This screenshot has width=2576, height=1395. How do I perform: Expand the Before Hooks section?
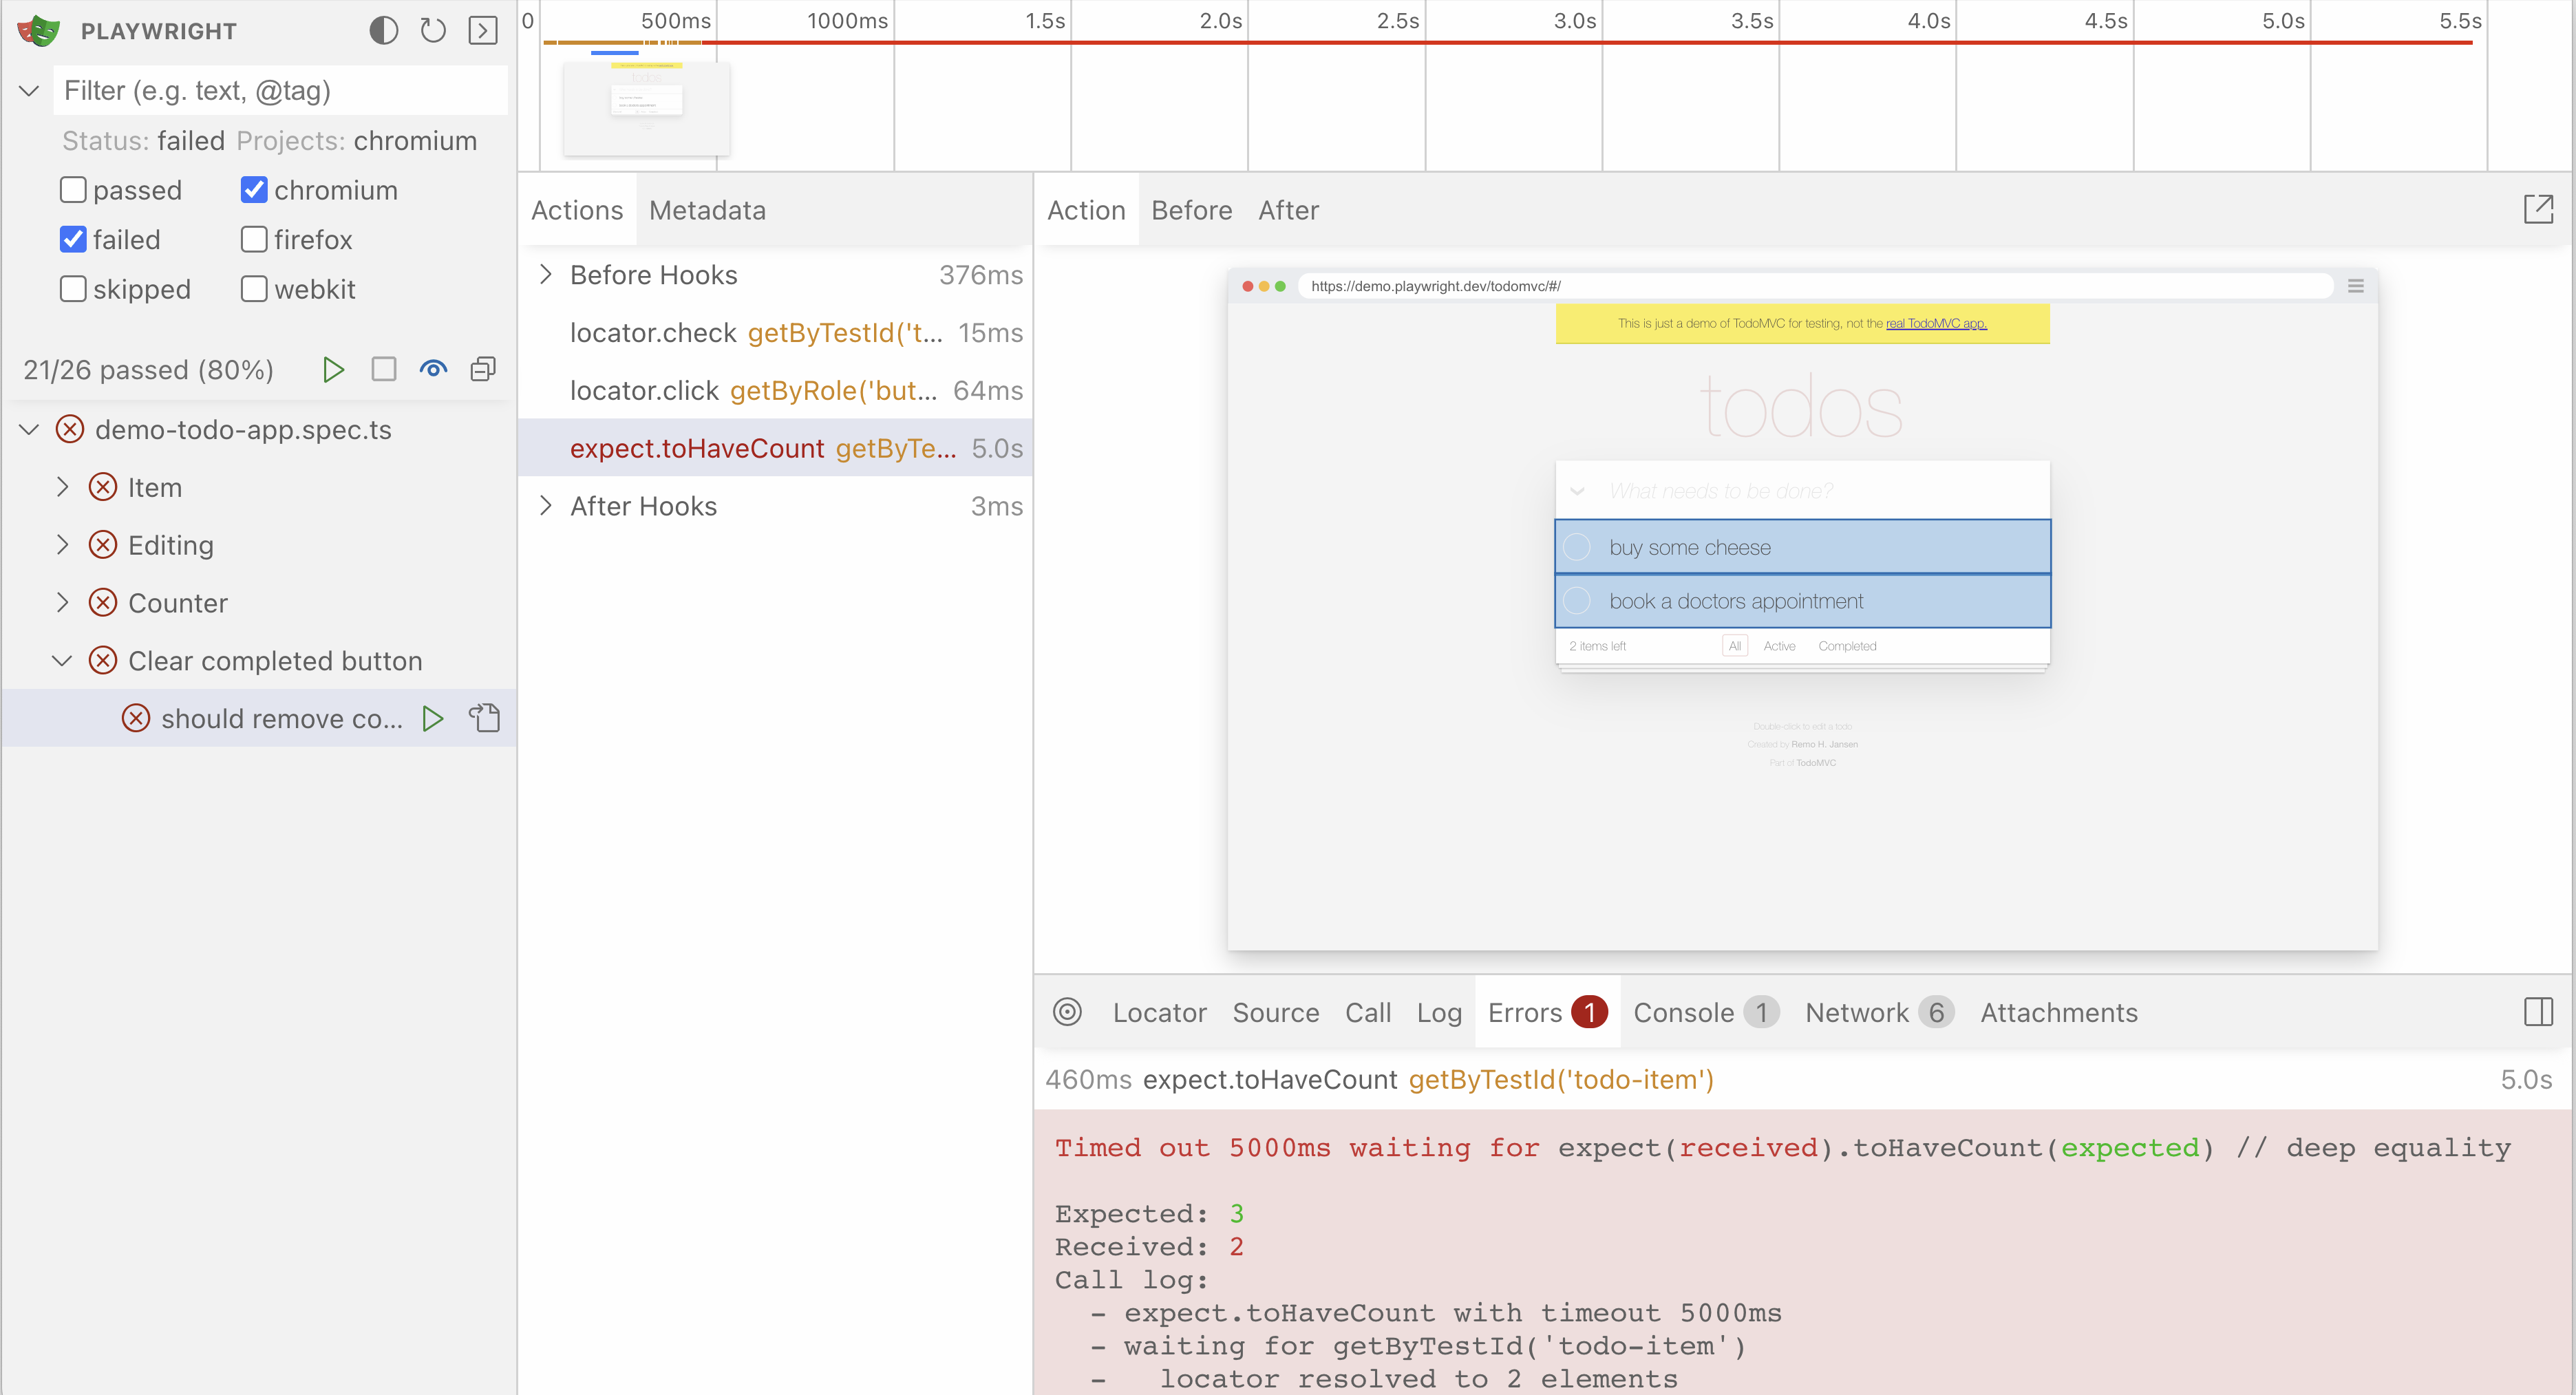[x=546, y=274]
